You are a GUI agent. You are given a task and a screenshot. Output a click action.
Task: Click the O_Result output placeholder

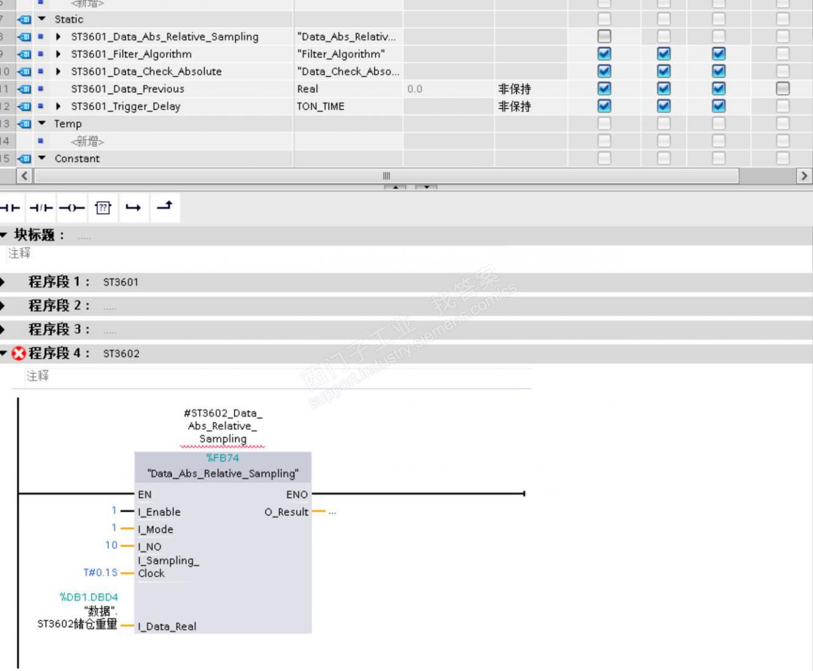click(x=332, y=512)
